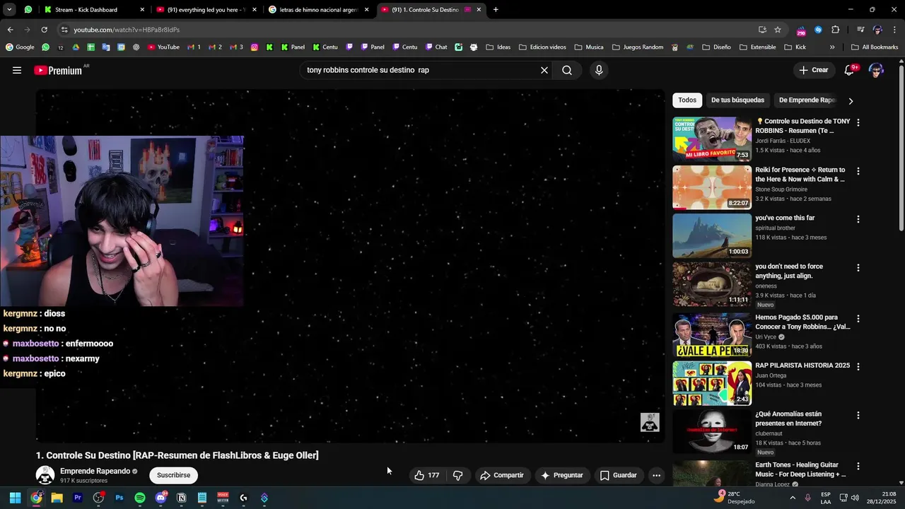905x509 pixels.
Task: Open options for you've come this far
Action: coord(858,219)
